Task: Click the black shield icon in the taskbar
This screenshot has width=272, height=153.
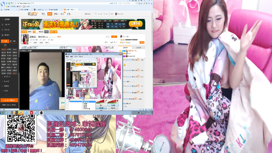Action: click(41, 113)
